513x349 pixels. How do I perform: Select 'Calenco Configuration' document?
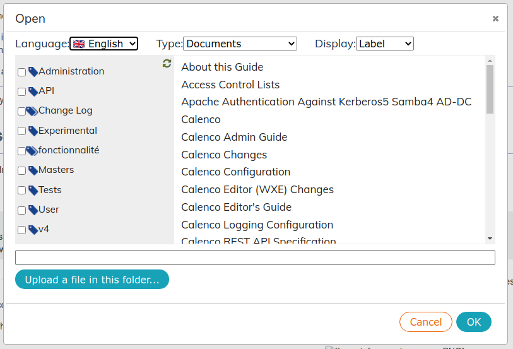click(x=235, y=172)
